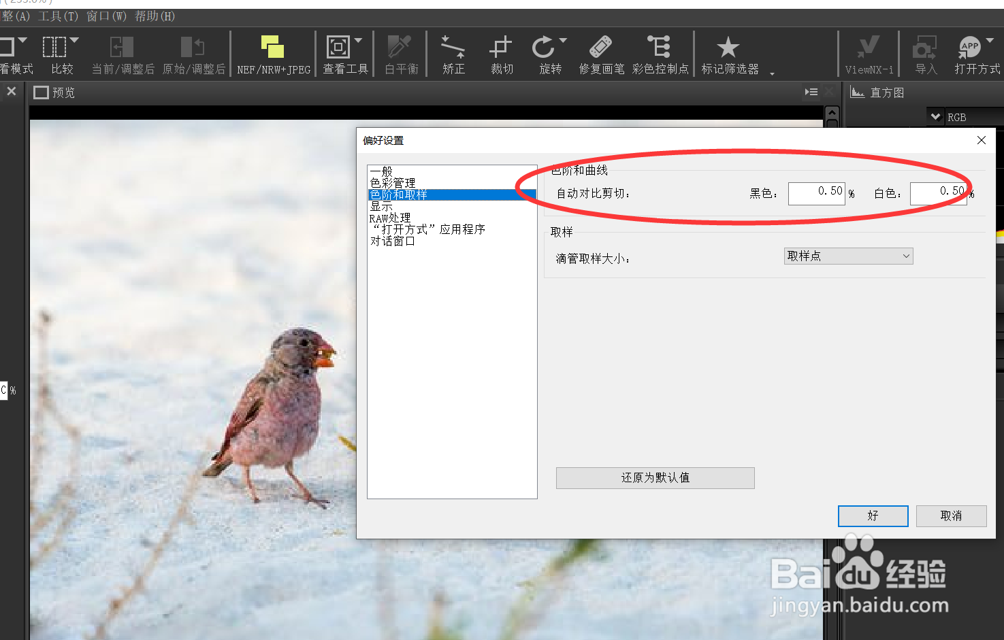This screenshot has height=640, width=1004.
Task: Open the dropper sample size (取样点) combo box
Action: coord(848,256)
